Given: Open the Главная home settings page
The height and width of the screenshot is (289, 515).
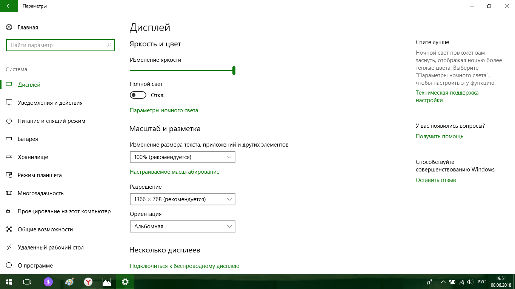Looking at the screenshot, I should [x=28, y=28].
